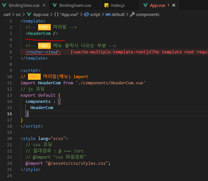The image size is (208, 181).
Task: Click 'export default' on line 13
Action: pyautogui.click(x=38, y=95)
